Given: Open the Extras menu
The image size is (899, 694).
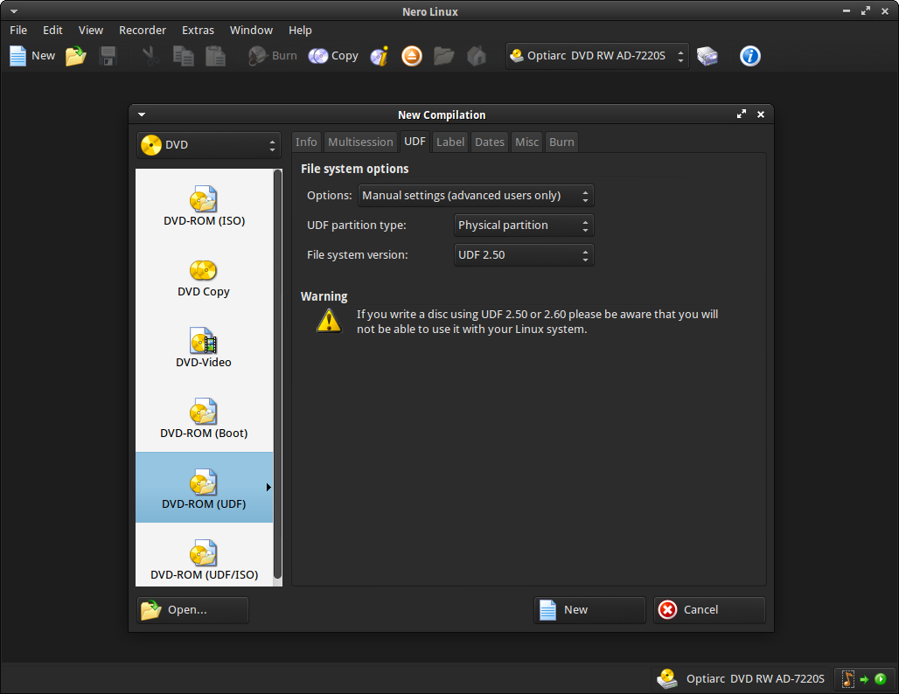Looking at the screenshot, I should (x=198, y=30).
